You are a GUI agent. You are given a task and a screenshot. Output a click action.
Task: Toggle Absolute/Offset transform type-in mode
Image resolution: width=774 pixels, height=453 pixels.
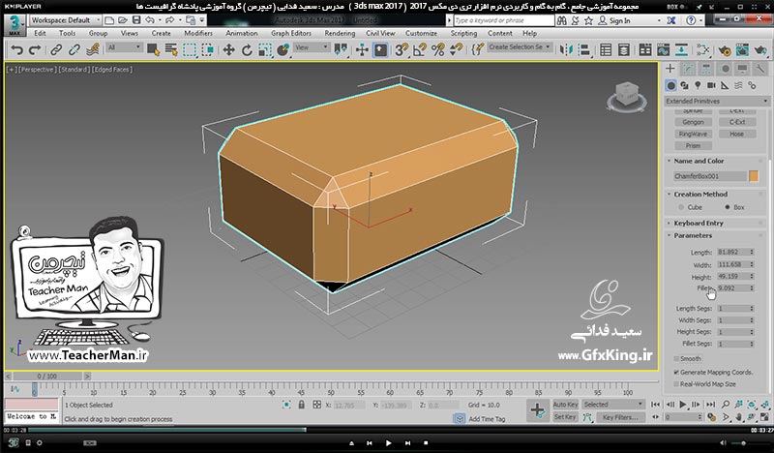tap(317, 405)
